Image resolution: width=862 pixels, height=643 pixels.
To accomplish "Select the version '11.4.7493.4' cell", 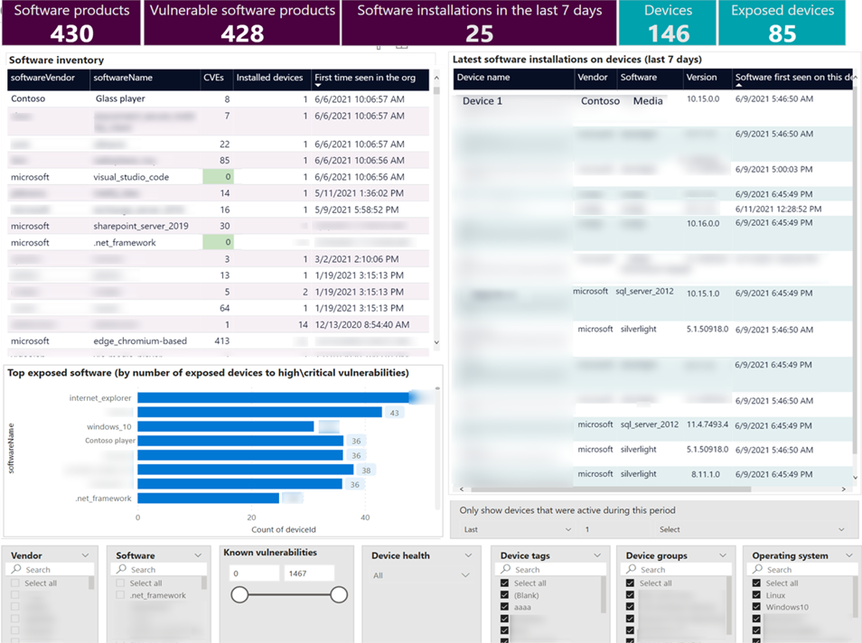I will [707, 424].
